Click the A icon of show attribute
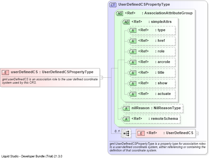This screenshot has height=158, width=209. (133, 84)
